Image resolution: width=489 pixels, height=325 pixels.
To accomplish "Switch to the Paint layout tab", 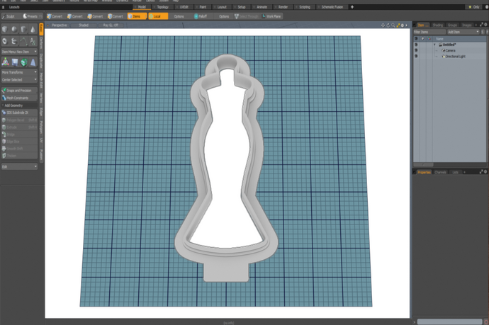I will click(x=203, y=7).
